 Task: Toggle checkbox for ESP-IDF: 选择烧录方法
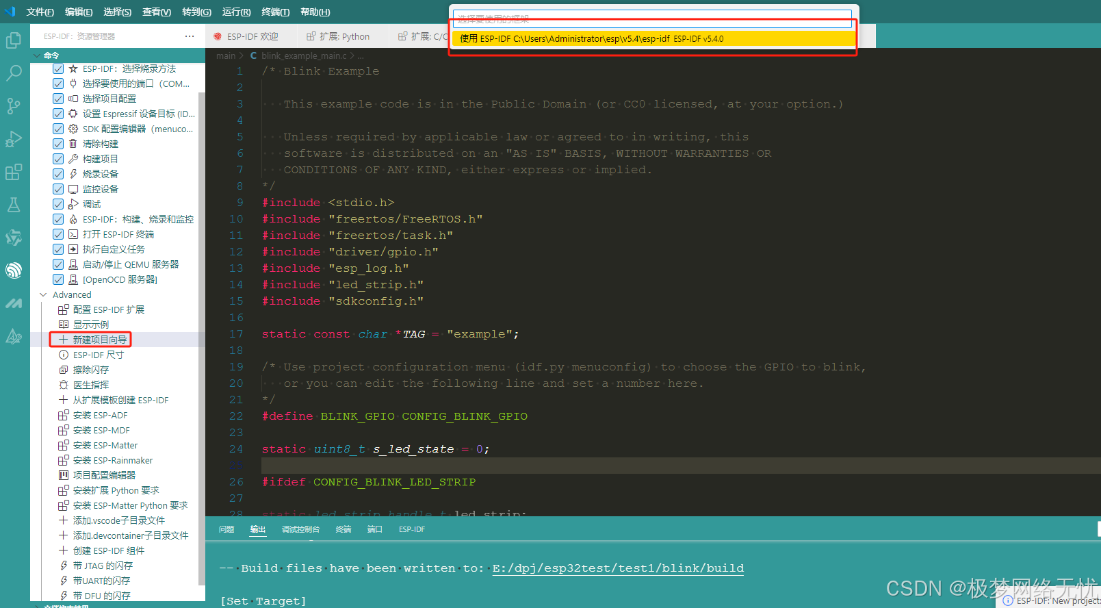point(58,68)
